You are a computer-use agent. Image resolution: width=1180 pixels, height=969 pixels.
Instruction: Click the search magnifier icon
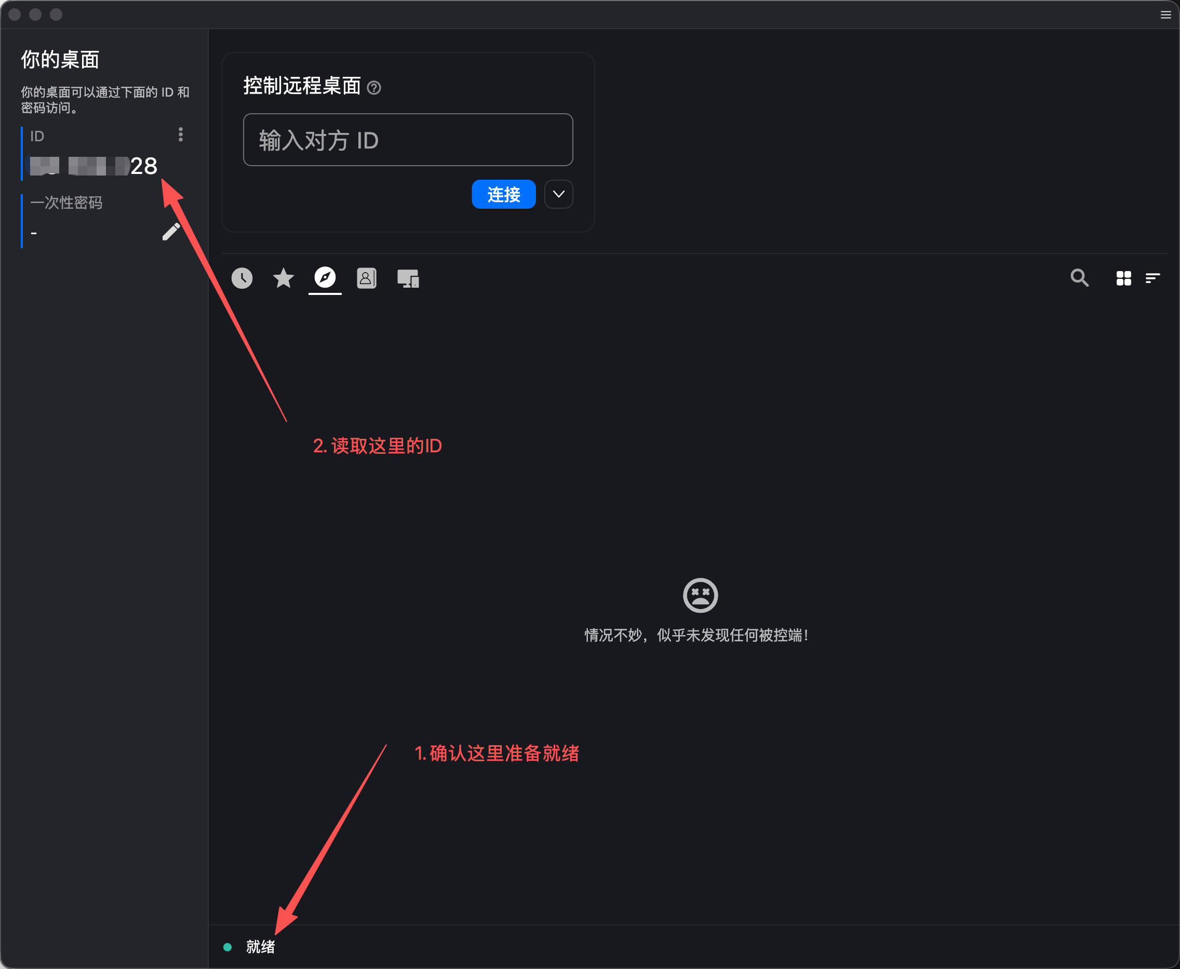(x=1080, y=278)
